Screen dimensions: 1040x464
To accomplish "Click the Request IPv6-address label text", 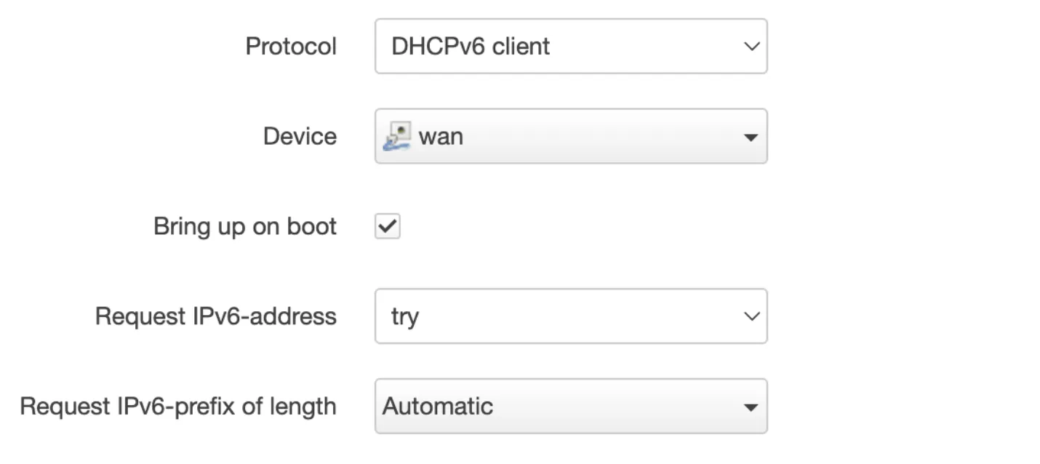I will click(216, 316).
